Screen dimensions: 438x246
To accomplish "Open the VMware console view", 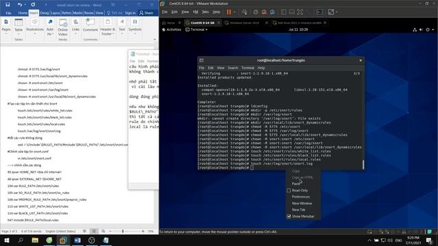I will 320,12.
